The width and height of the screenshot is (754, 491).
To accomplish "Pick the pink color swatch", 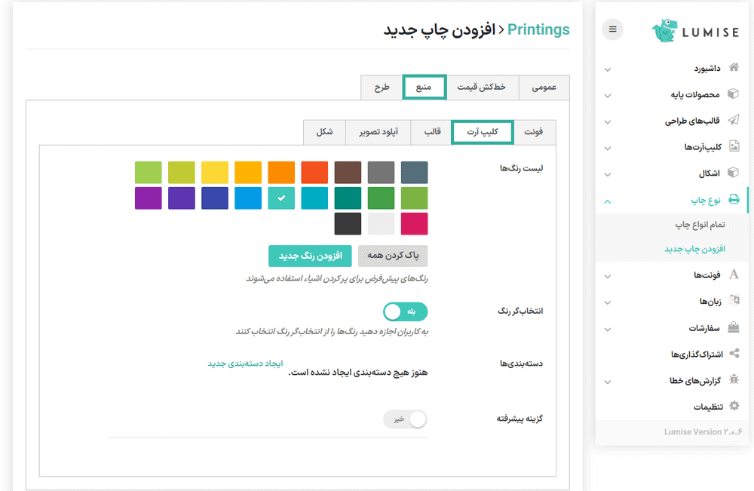I will coord(414,224).
